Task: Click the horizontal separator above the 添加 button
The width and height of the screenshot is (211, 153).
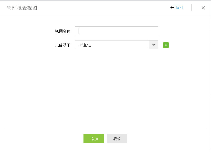Action: [x=105, y=129]
